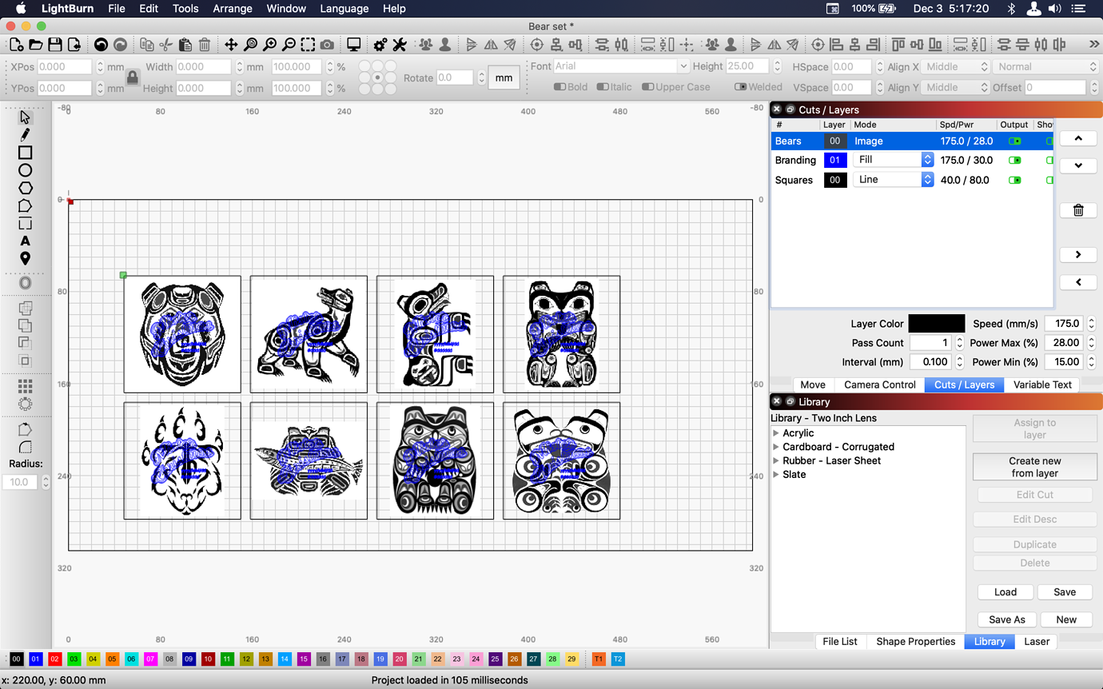The image size is (1103, 689).
Task: Click the Load library button
Action: point(1005,592)
